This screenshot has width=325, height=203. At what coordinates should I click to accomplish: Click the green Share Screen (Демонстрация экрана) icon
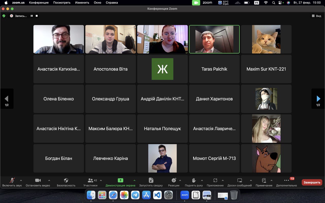120,180
